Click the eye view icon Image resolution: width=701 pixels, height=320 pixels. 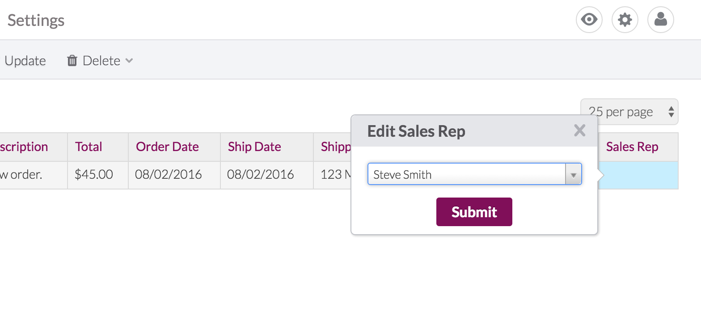[589, 20]
